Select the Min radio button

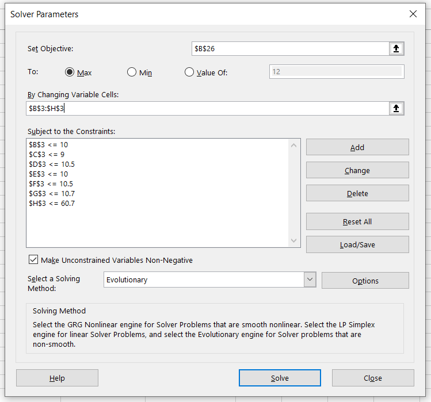(132, 72)
